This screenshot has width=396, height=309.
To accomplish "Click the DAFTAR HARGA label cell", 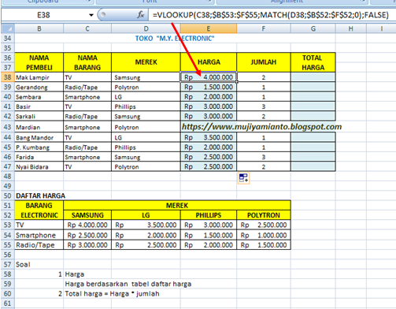I will [40, 195].
